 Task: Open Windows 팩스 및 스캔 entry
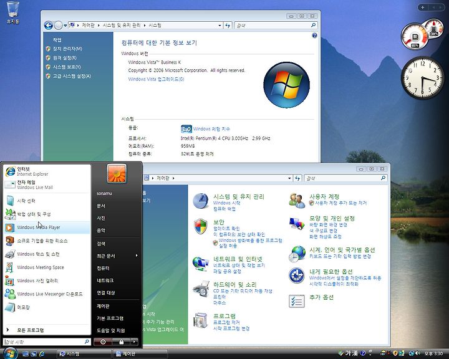(47, 254)
